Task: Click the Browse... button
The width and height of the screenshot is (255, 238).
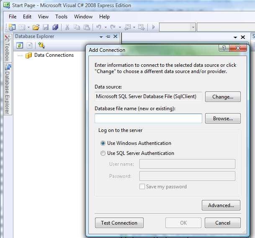Action: click(223, 118)
